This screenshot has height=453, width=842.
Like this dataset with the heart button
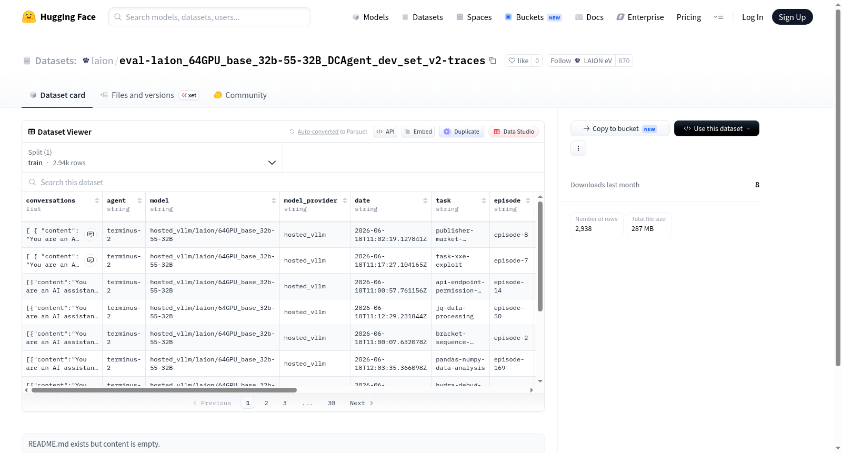point(518,61)
